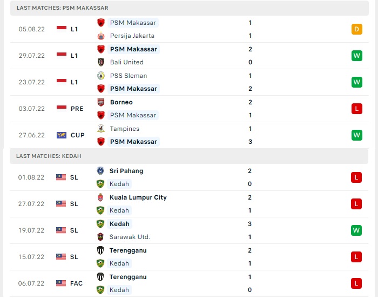Click the green W badge for the Bali United match

(x=357, y=56)
